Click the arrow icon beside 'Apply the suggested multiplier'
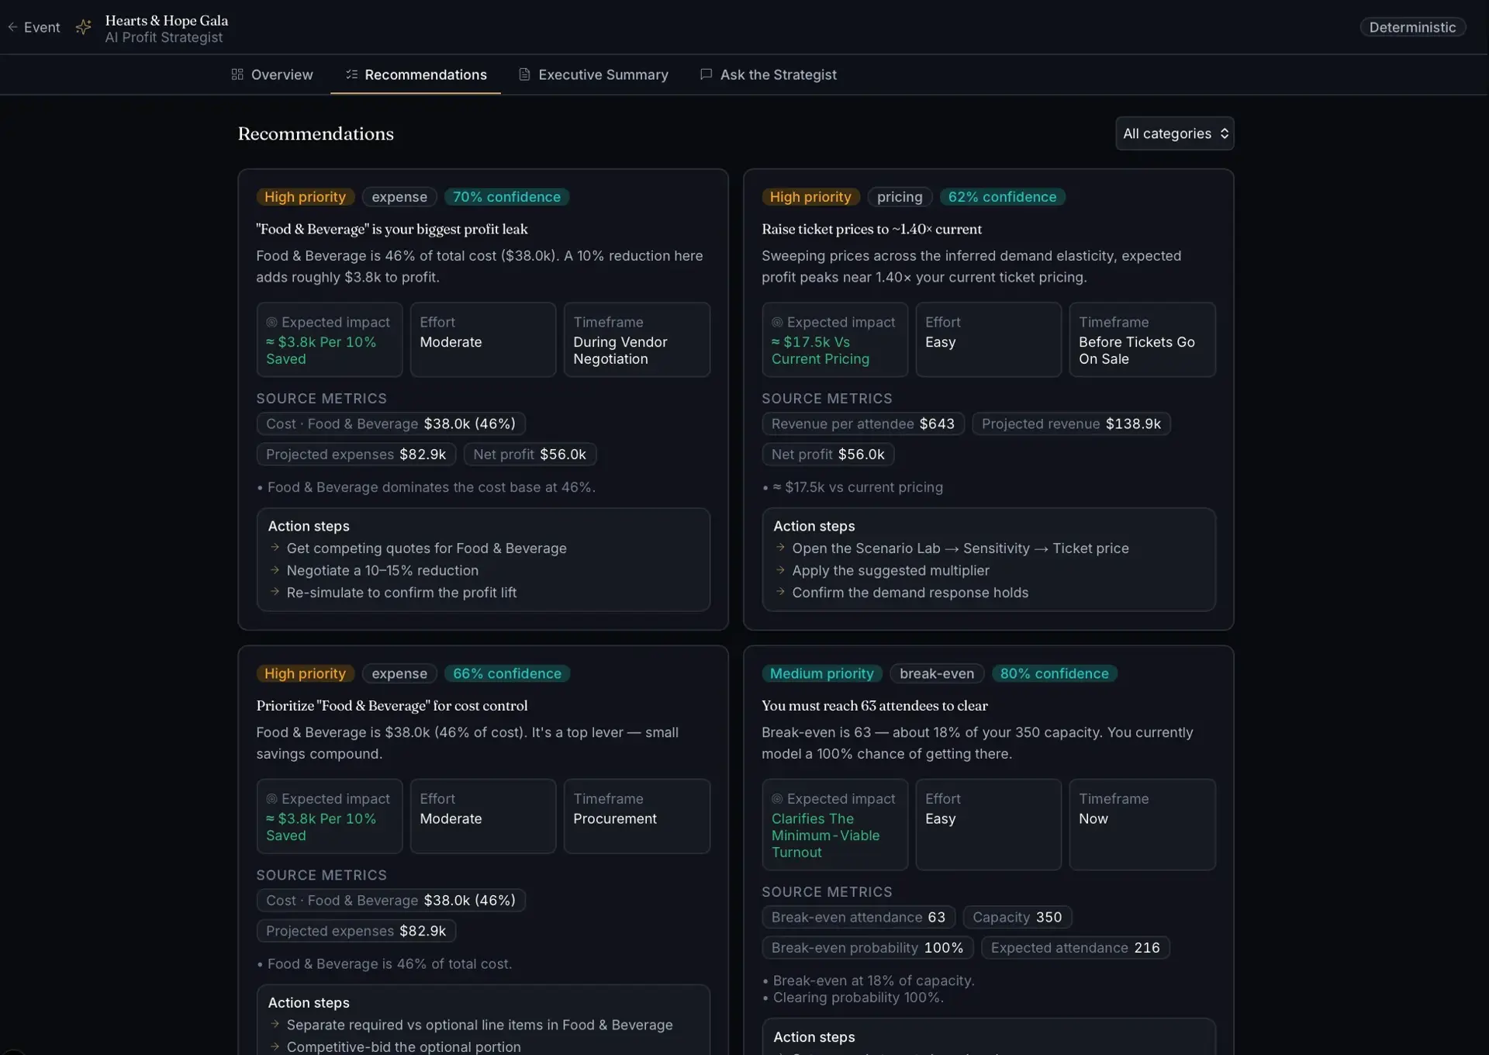The height and width of the screenshot is (1055, 1489). [780, 569]
